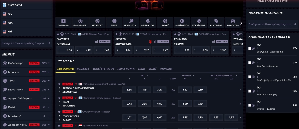This screenshot has width=299, height=129.
Task: Favorite the ΠΟΡΤΟΓΑΛΙΑ vs ΤΣΕΧΙΑ match star
Action: click(x=59, y=112)
